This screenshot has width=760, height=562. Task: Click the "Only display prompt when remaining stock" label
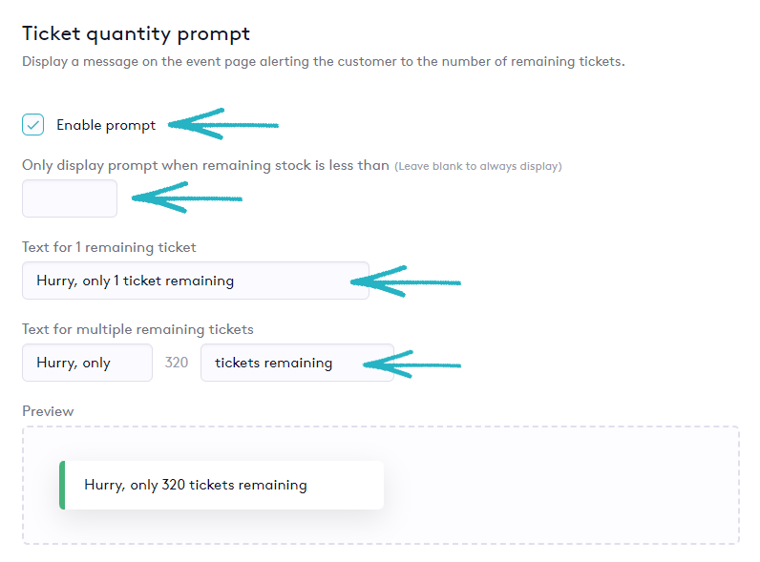(x=205, y=165)
